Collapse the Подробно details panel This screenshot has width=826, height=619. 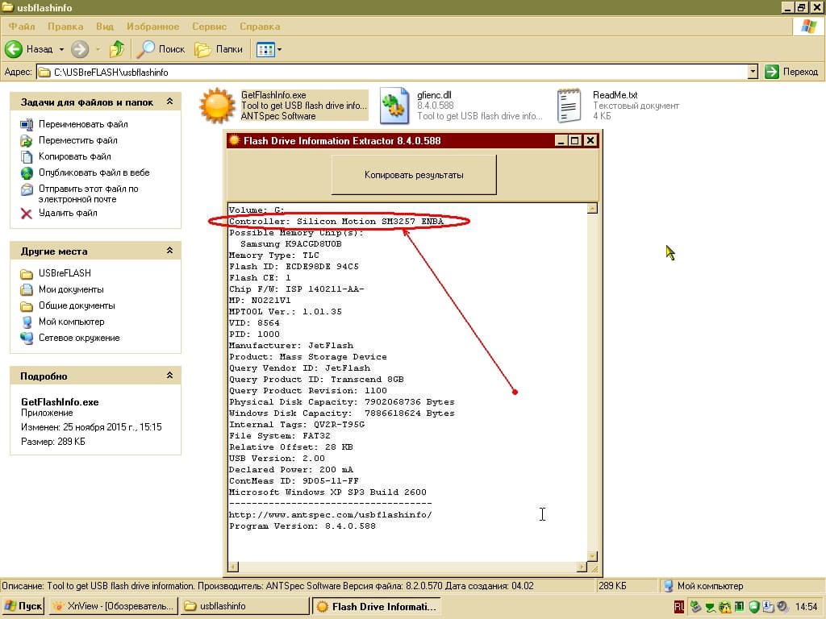[x=169, y=376]
